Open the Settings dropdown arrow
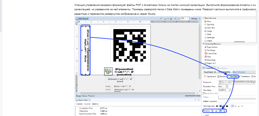The image size is (259, 116). pyautogui.click(x=200, y=19)
